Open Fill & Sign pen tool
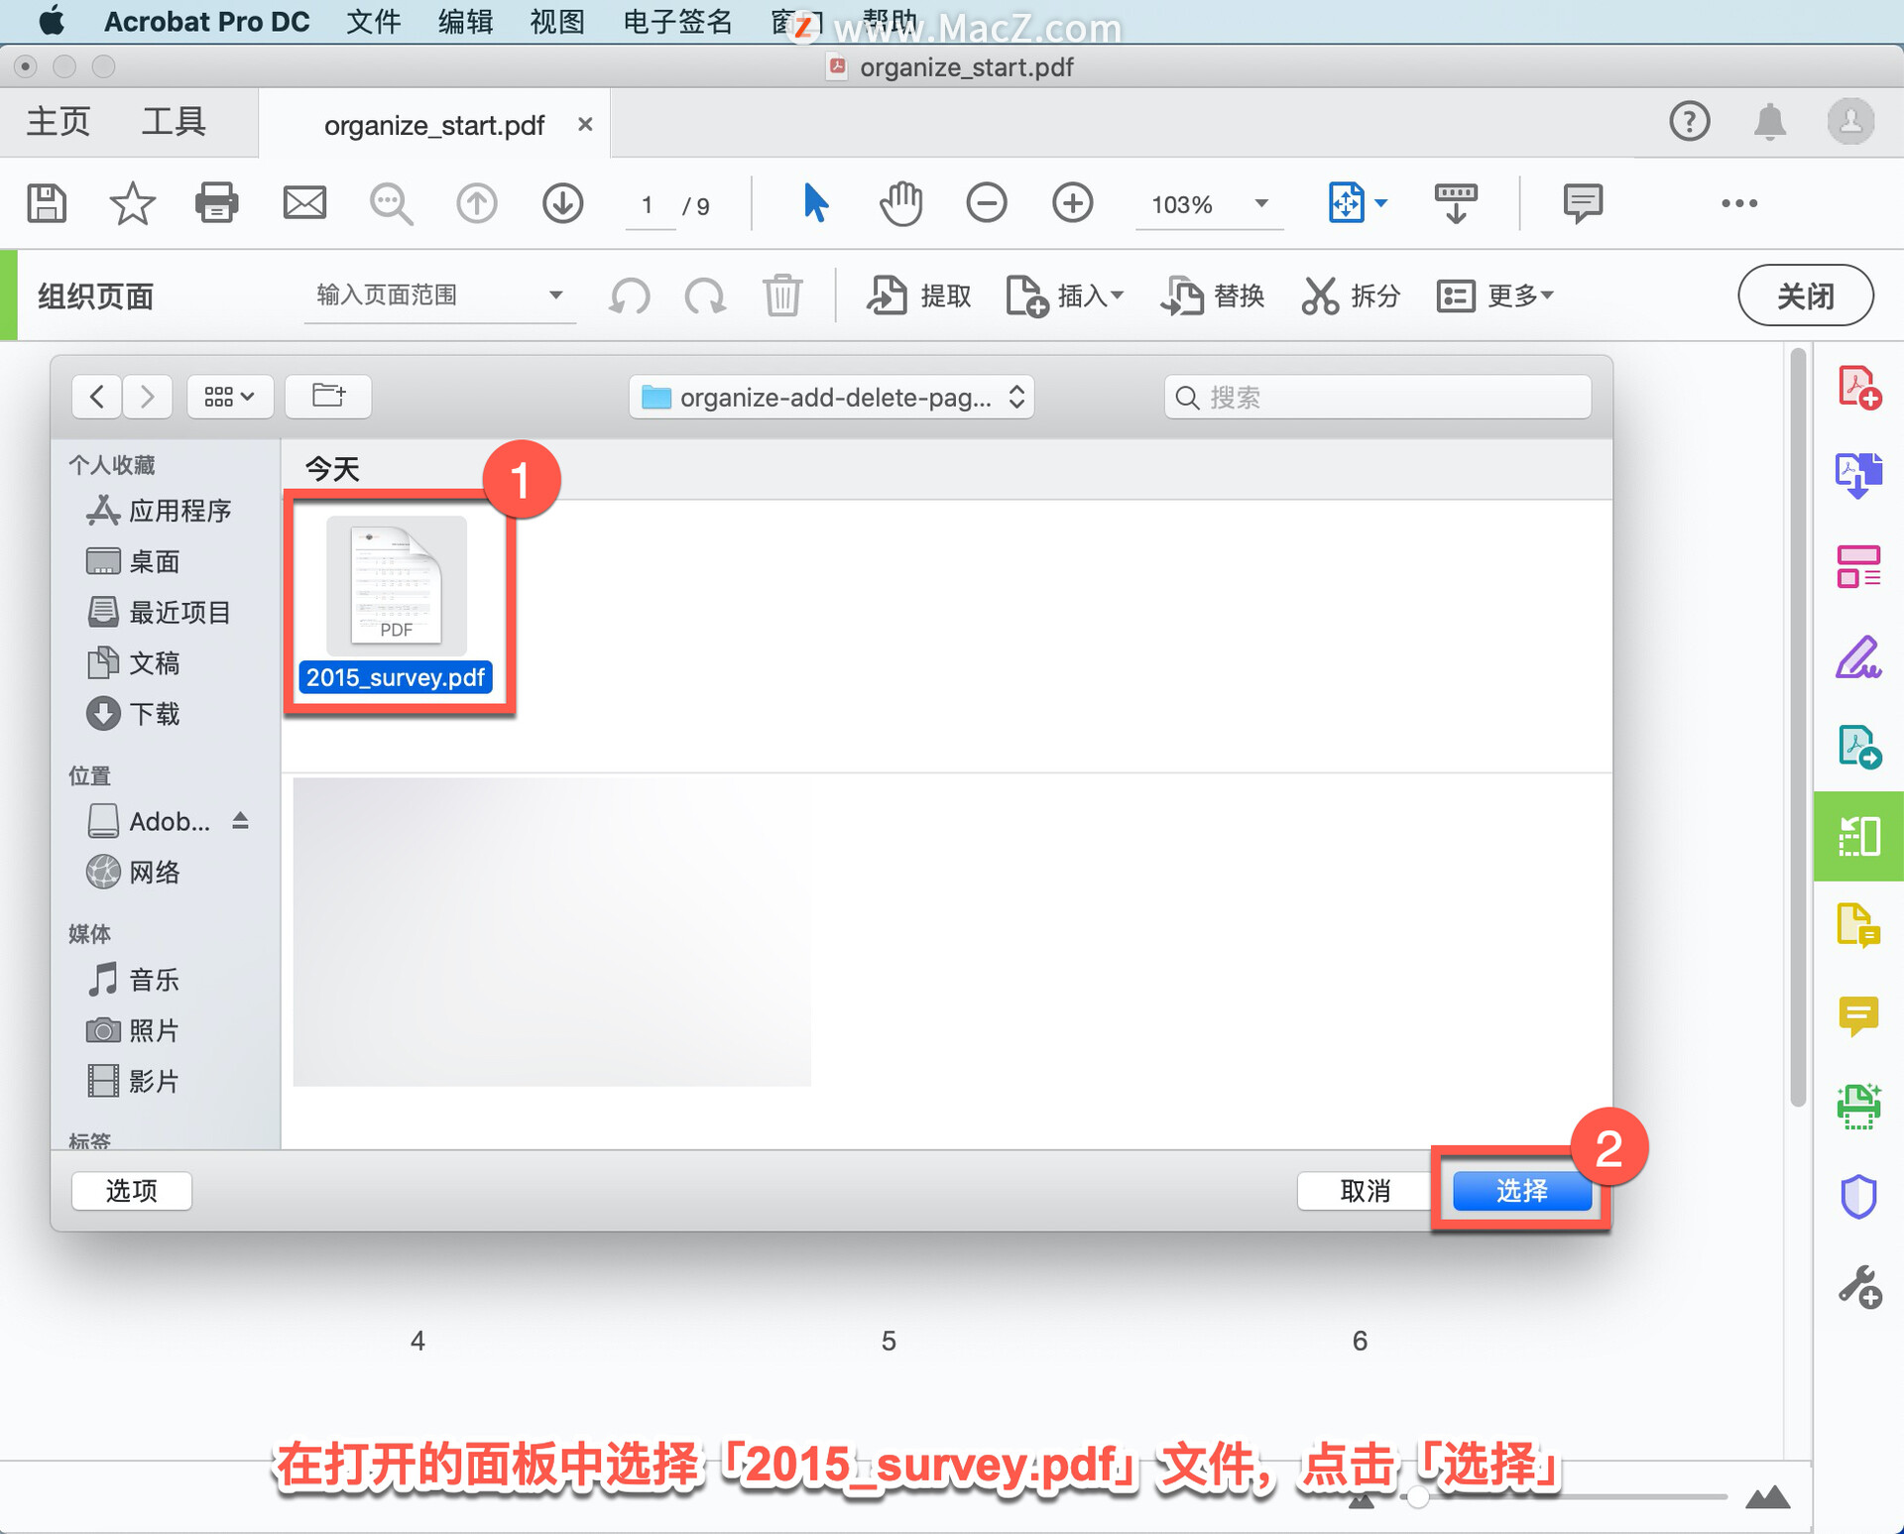The width and height of the screenshot is (1904, 1534). click(x=1859, y=656)
